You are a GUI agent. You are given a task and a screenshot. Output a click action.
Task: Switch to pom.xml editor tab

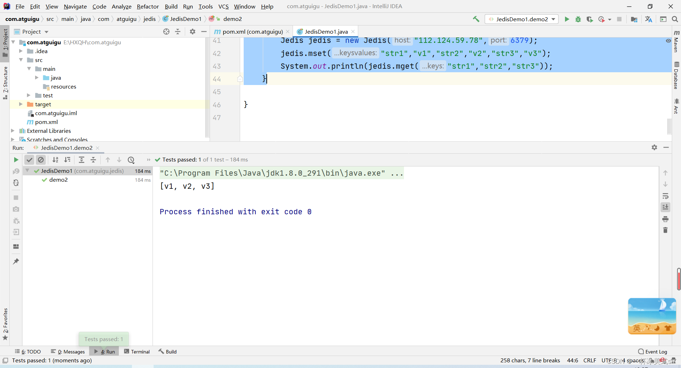click(253, 32)
